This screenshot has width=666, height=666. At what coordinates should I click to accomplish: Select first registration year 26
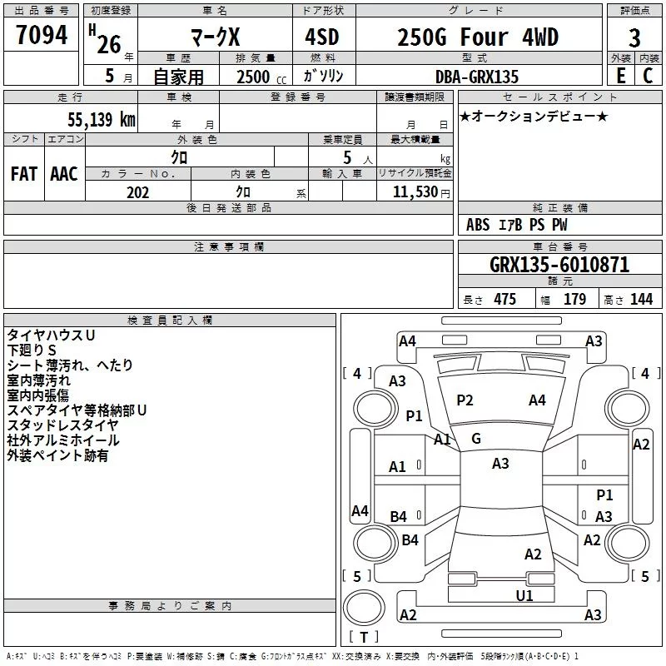109,44
